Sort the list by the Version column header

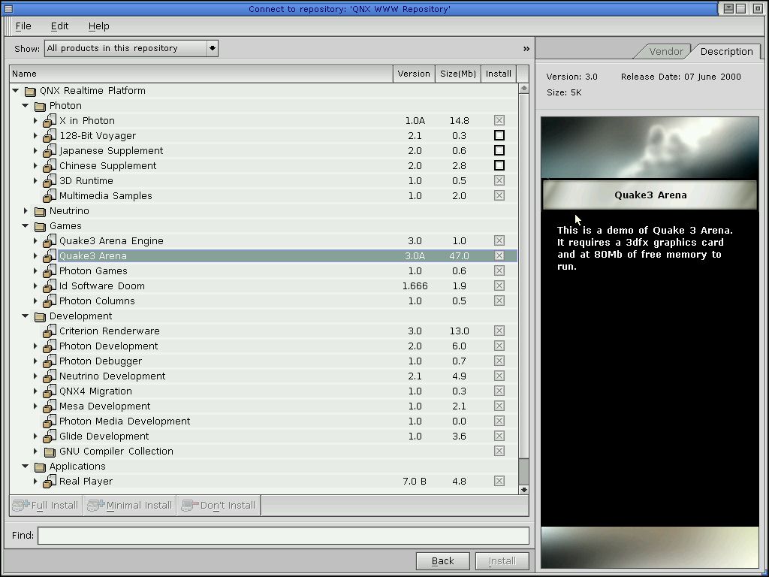click(414, 74)
